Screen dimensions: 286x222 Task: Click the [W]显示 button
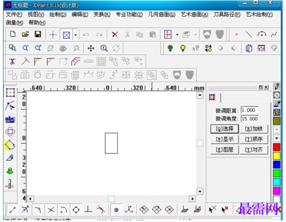pyautogui.click(x=225, y=139)
